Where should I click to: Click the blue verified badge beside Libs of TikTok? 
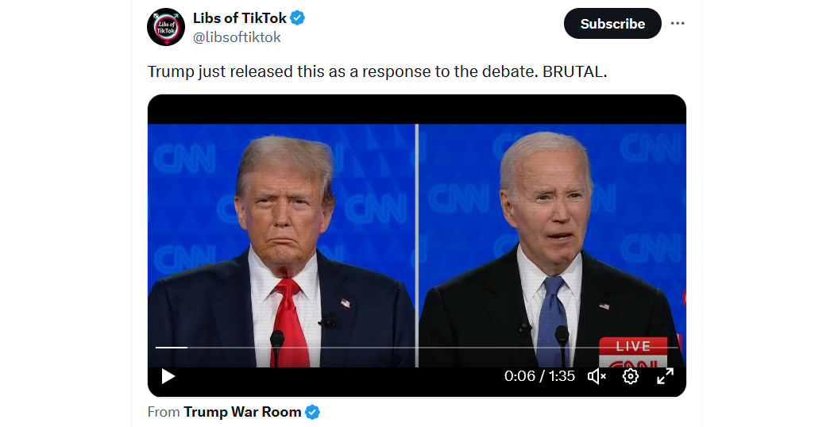[x=297, y=18]
